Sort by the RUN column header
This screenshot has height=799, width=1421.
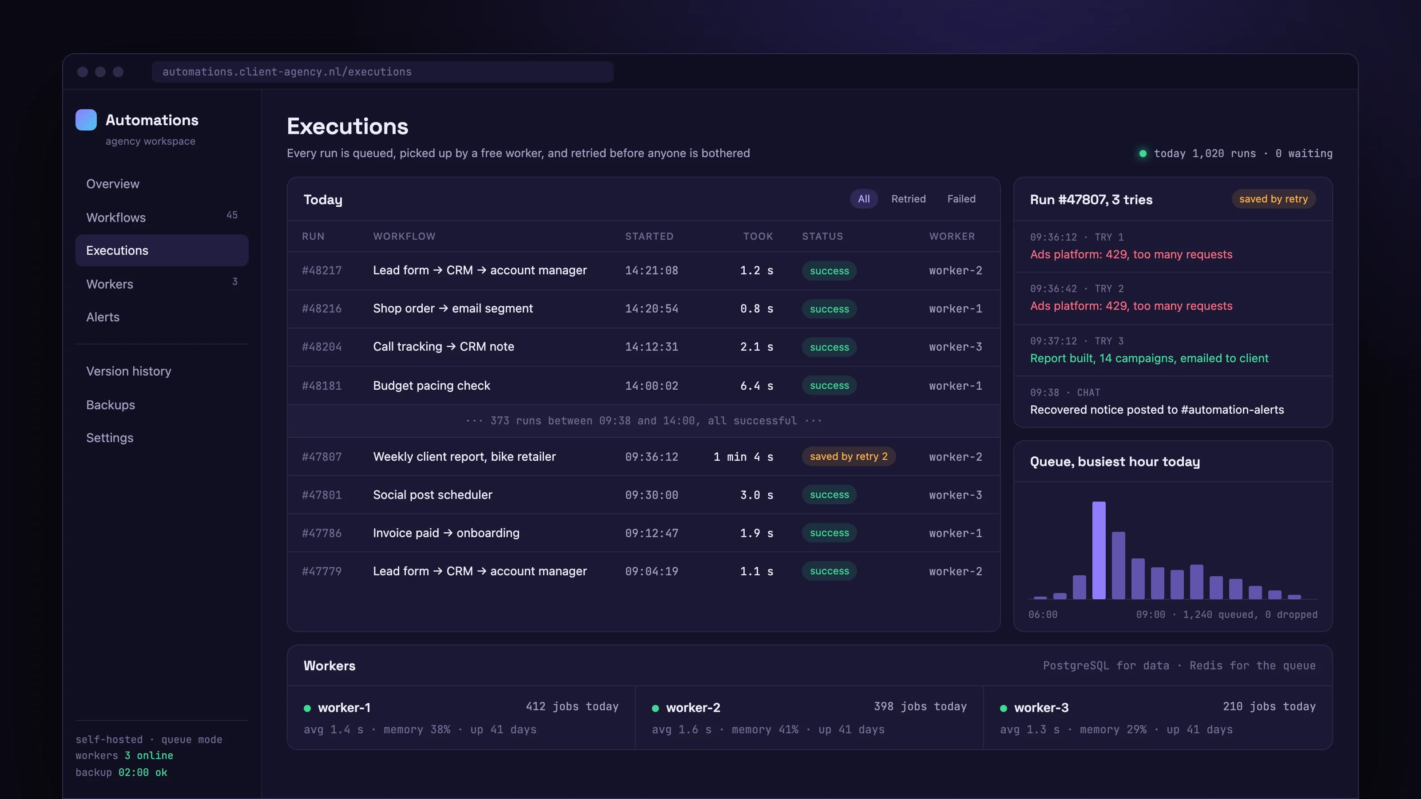[313, 236]
